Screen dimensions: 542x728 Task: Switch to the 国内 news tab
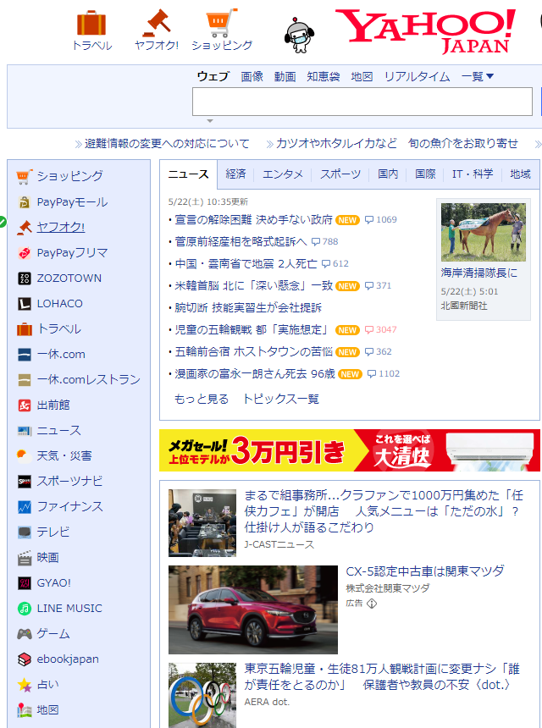[388, 174]
